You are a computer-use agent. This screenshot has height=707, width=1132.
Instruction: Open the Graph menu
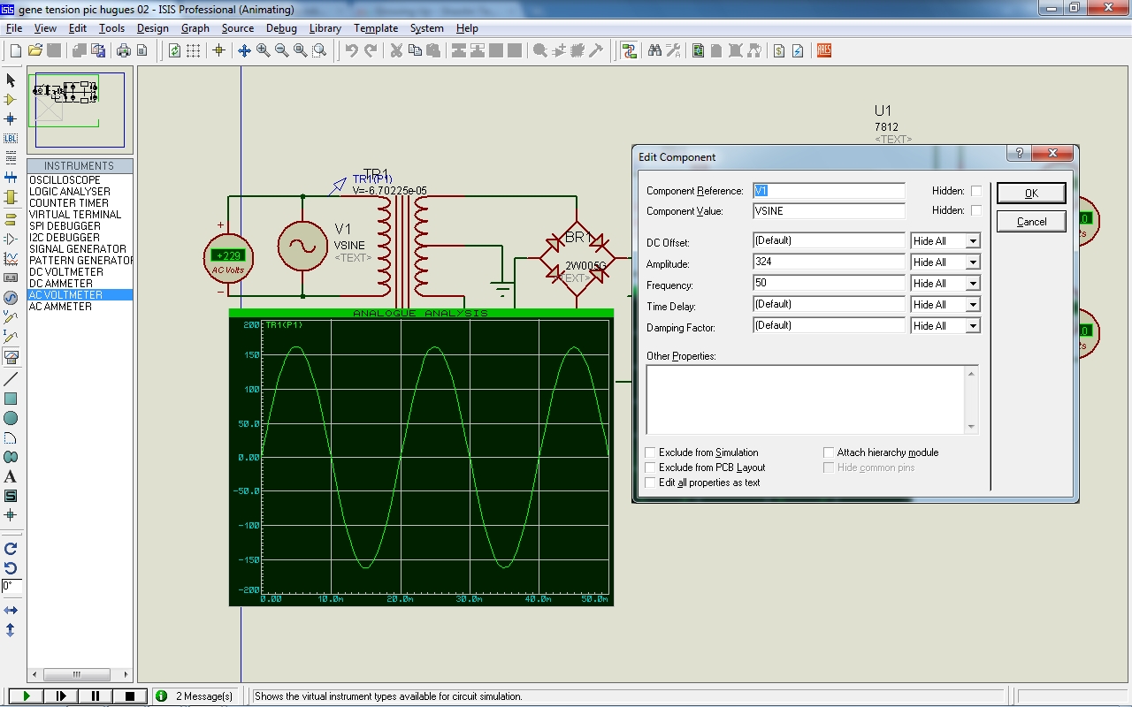click(195, 28)
